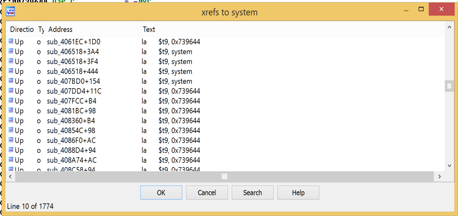458x216 pixels.
Task: Select the sub_408A74+AC address
Action: click(72, 160)
